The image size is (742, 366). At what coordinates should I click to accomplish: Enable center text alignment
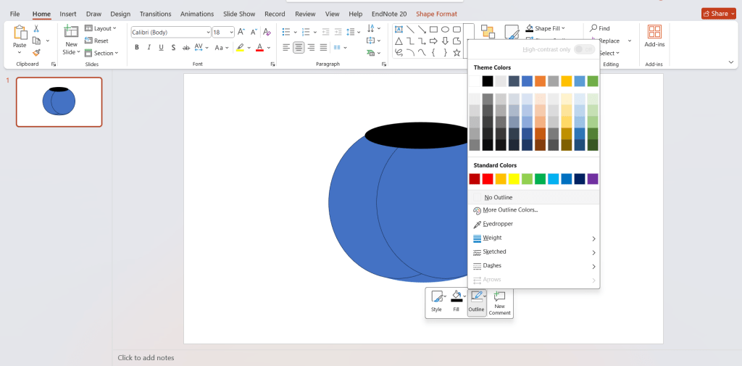pyautogui.click(x=298, y=48)
